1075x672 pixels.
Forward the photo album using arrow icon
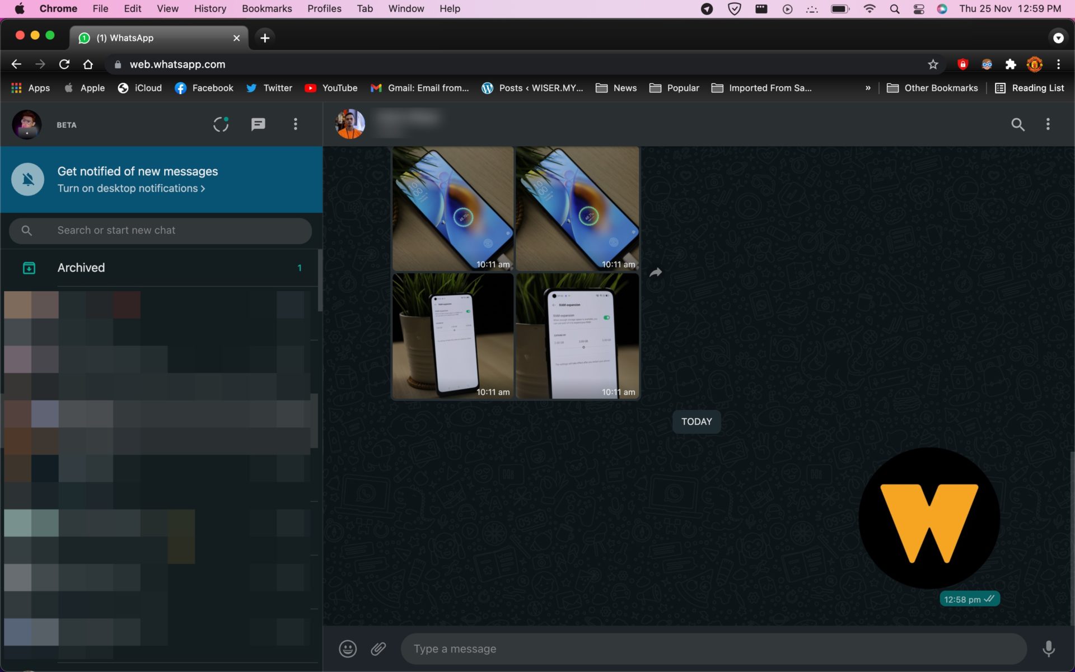(x=656, y=273)
